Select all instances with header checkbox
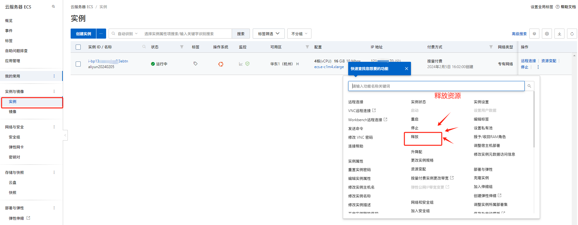578x225 pixels. coord(78,47)
